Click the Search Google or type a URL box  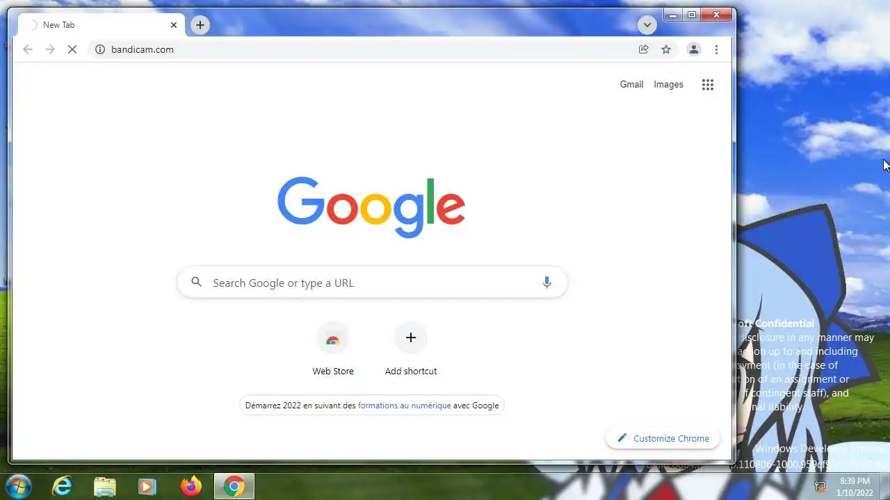(372, 283)
